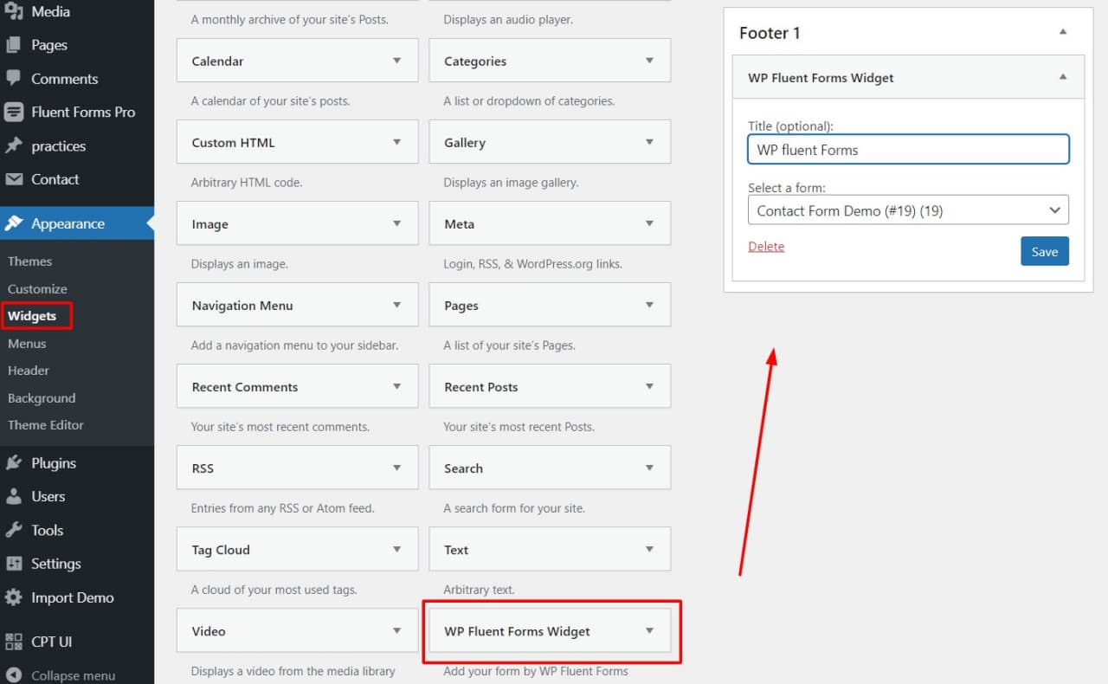Click the Plugins plug icon
Viewport: 1108px width, 684px height.
[x=14, y=463]
